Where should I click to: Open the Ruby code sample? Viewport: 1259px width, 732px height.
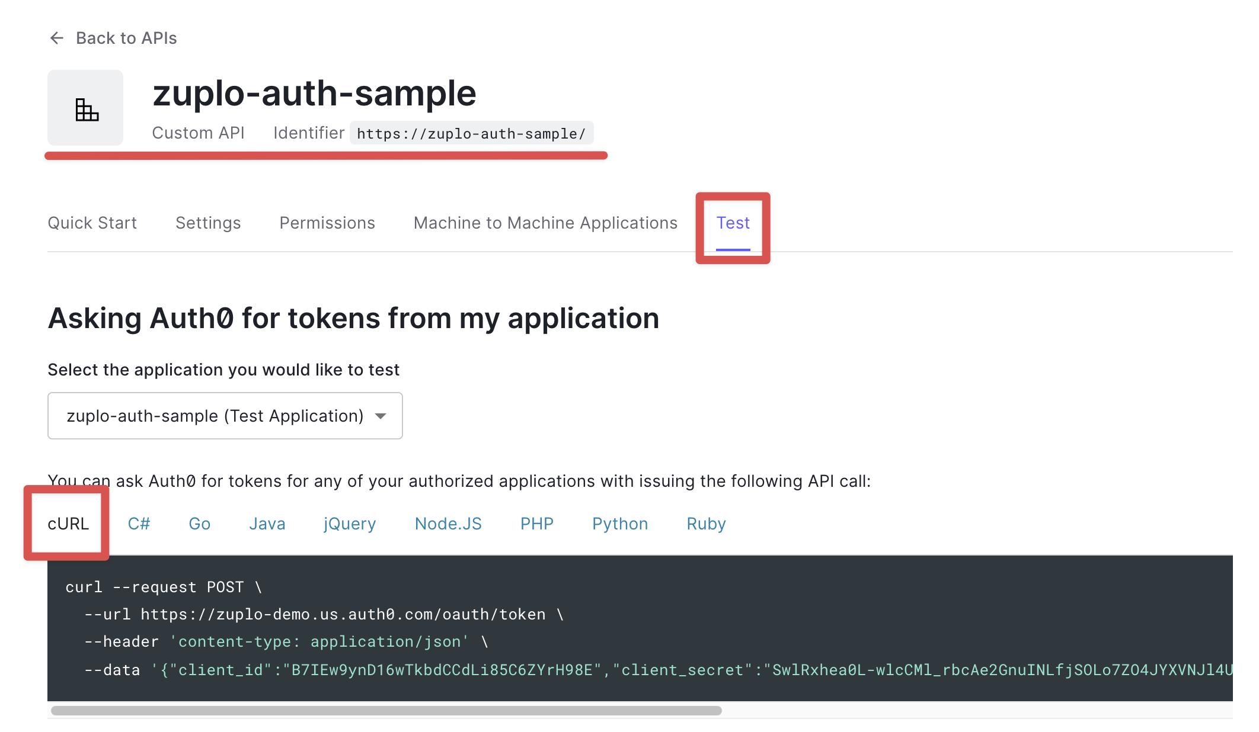point(706,524)
